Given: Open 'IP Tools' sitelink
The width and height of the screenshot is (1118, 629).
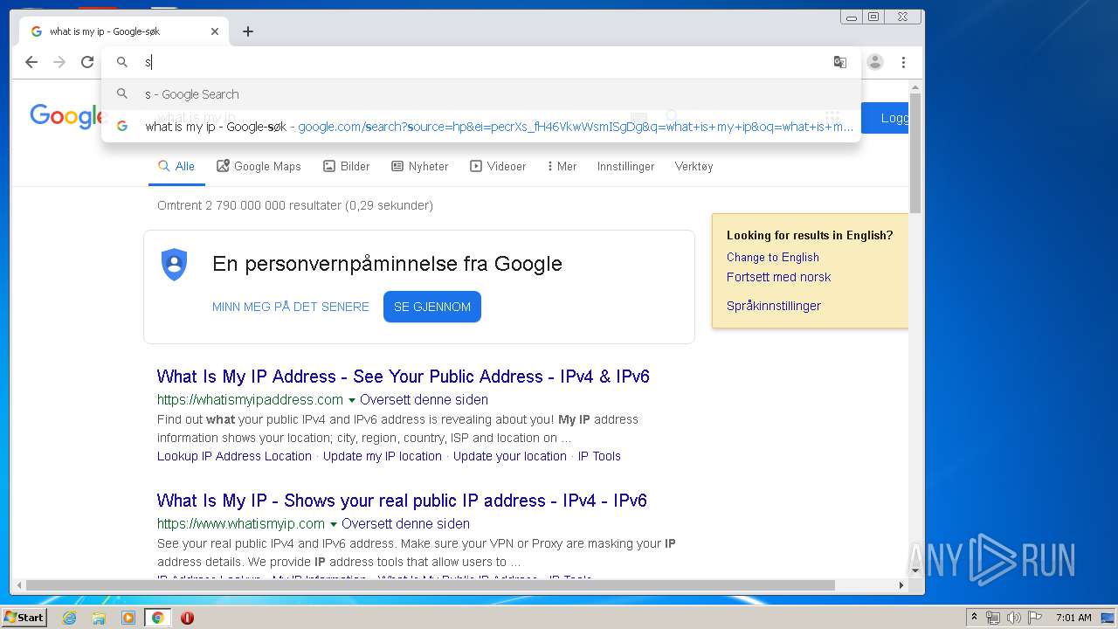Looking at the screenshot, I should 599,456.
